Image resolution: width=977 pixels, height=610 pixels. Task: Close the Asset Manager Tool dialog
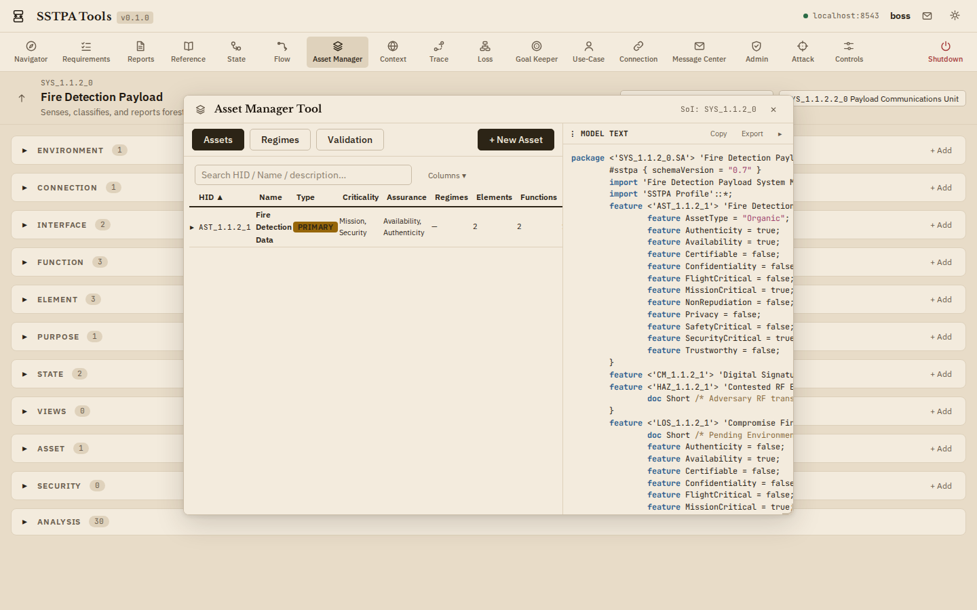[x=773, y=109]
